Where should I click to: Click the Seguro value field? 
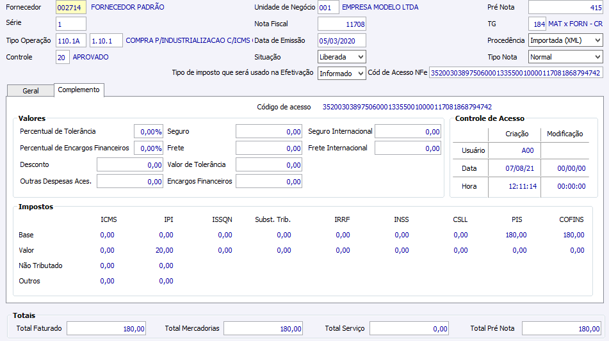(269, 132)
